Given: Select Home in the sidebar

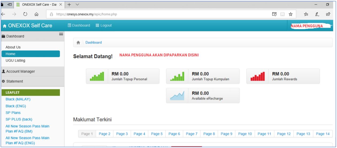Looking at the screenshot, I should 31,54.
